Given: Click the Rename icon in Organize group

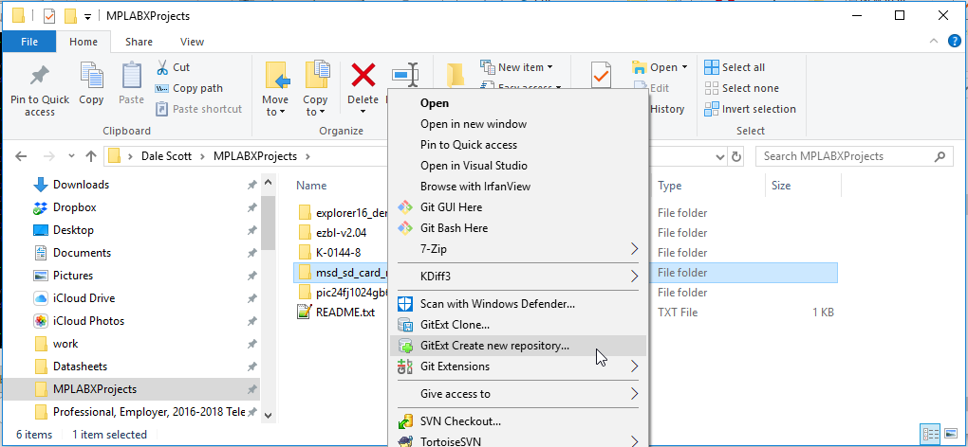Looking at the screenshot, I should 406,76.
